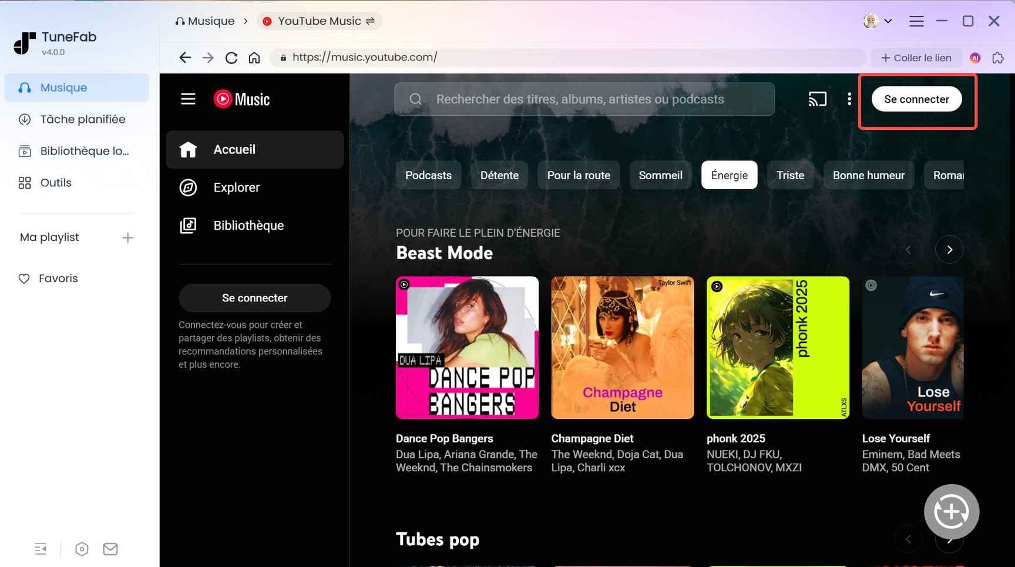The width and height of the screenshot is (1015, 567).
Task: Click the Se connecter button highlighted in red
Action: 916,99
